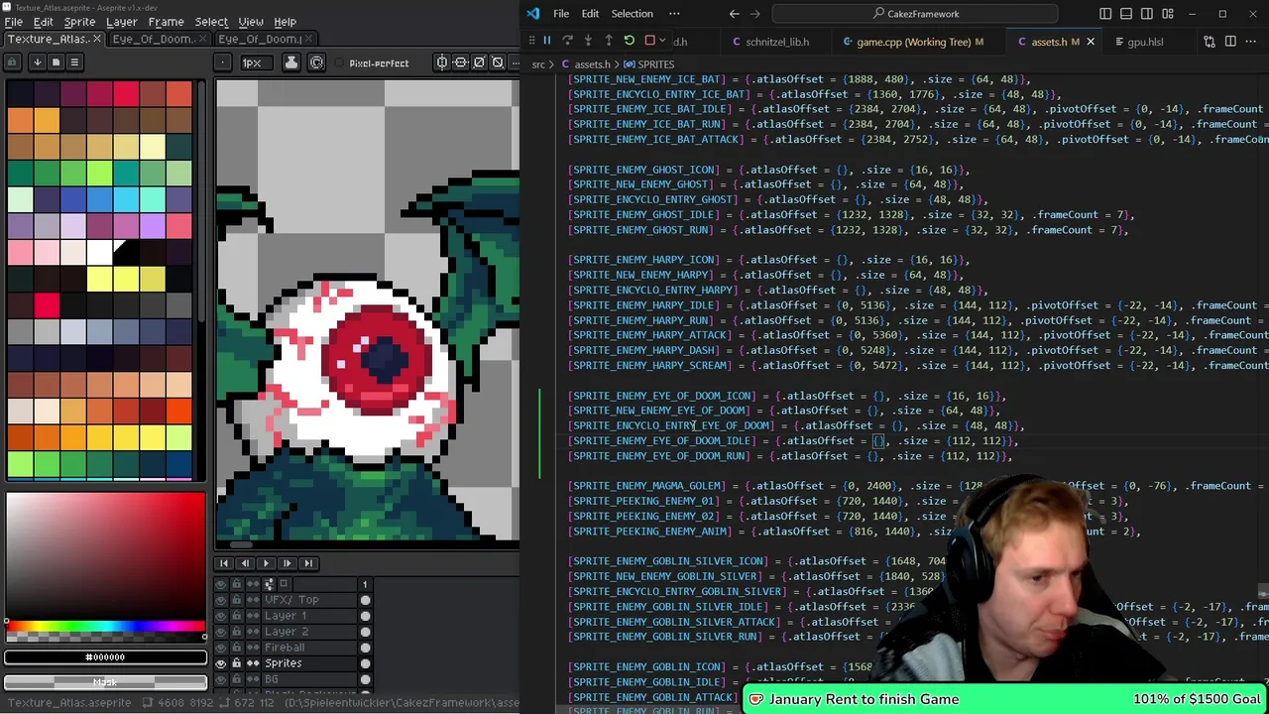Click hue slider rainbow bar

click(105, 627)
